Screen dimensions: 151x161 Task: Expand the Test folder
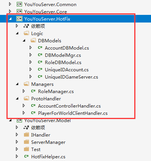pos(17,149)
